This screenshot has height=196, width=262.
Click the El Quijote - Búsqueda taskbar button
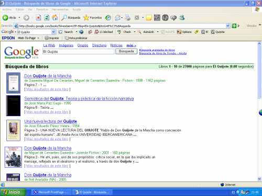92,192
